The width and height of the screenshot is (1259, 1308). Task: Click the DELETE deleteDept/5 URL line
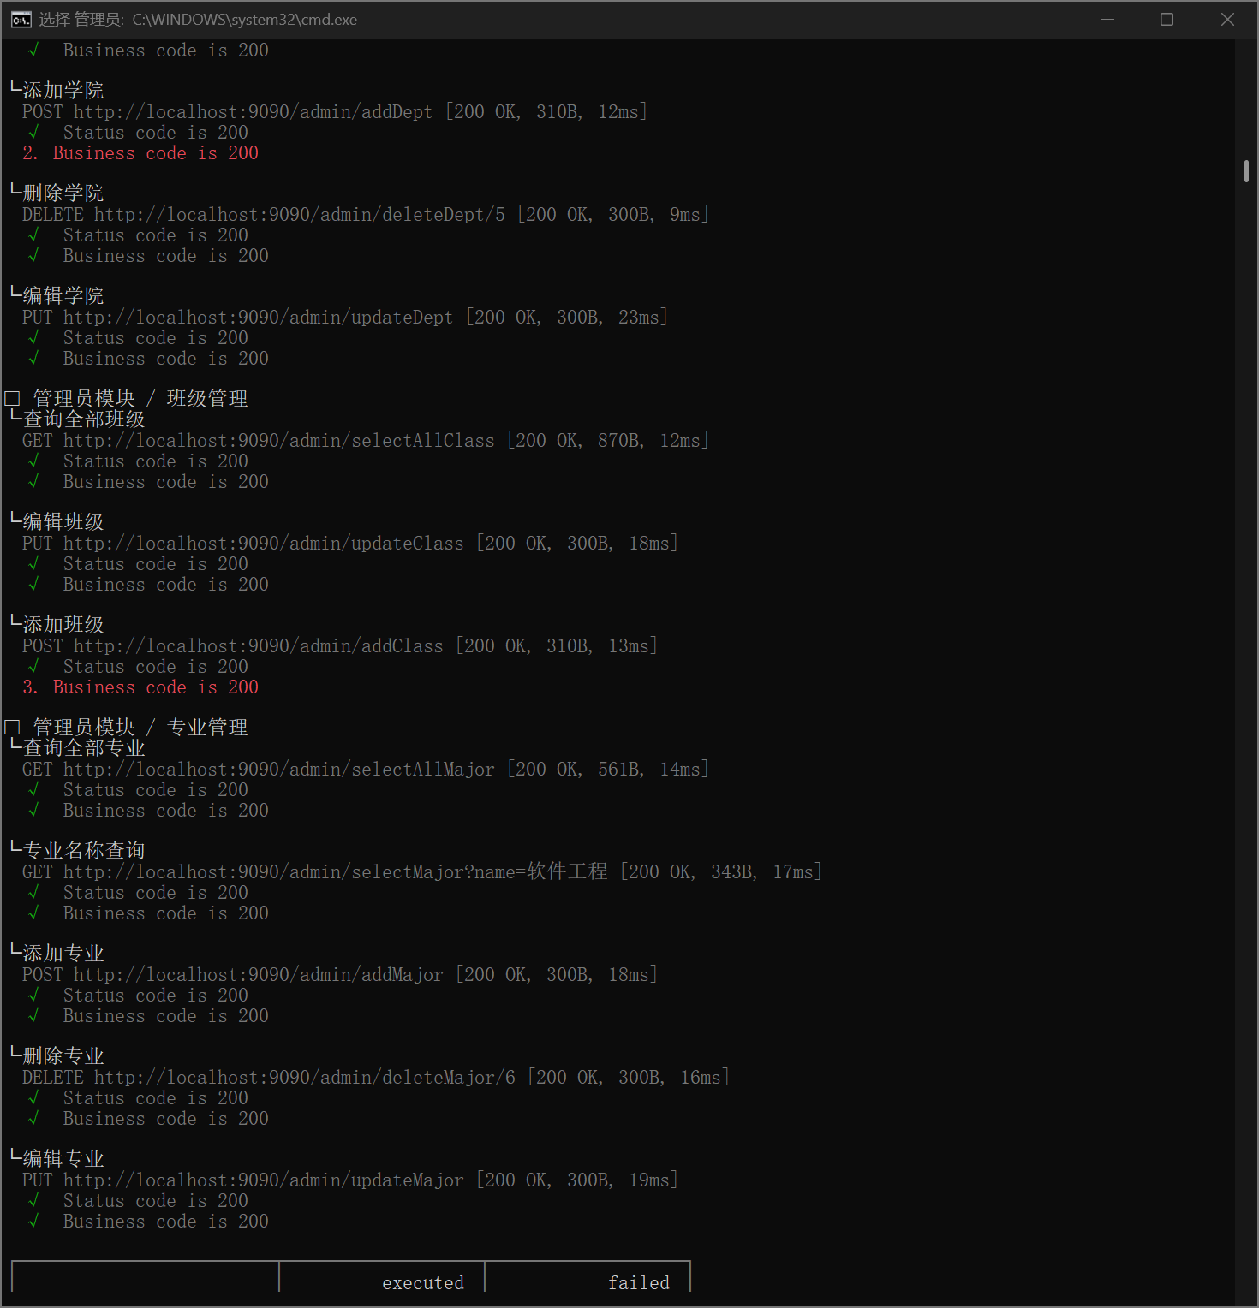tap(366, 215)
